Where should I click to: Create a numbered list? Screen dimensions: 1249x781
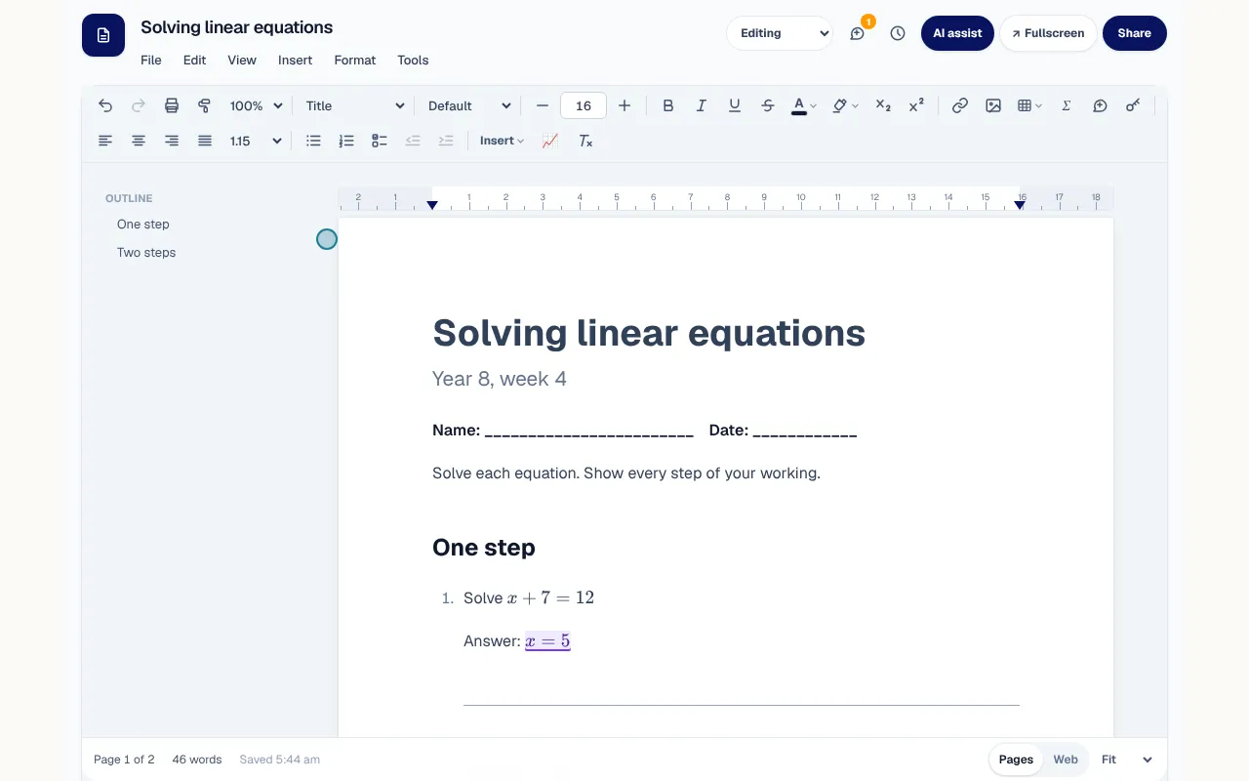346,141
